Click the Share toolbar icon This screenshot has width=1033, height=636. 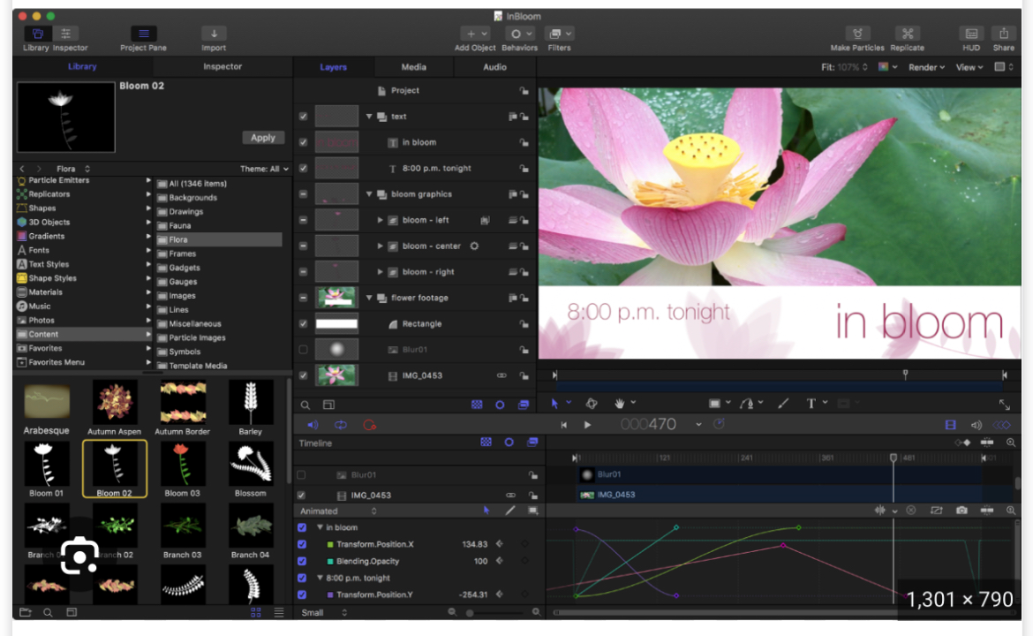[1003, 34]
